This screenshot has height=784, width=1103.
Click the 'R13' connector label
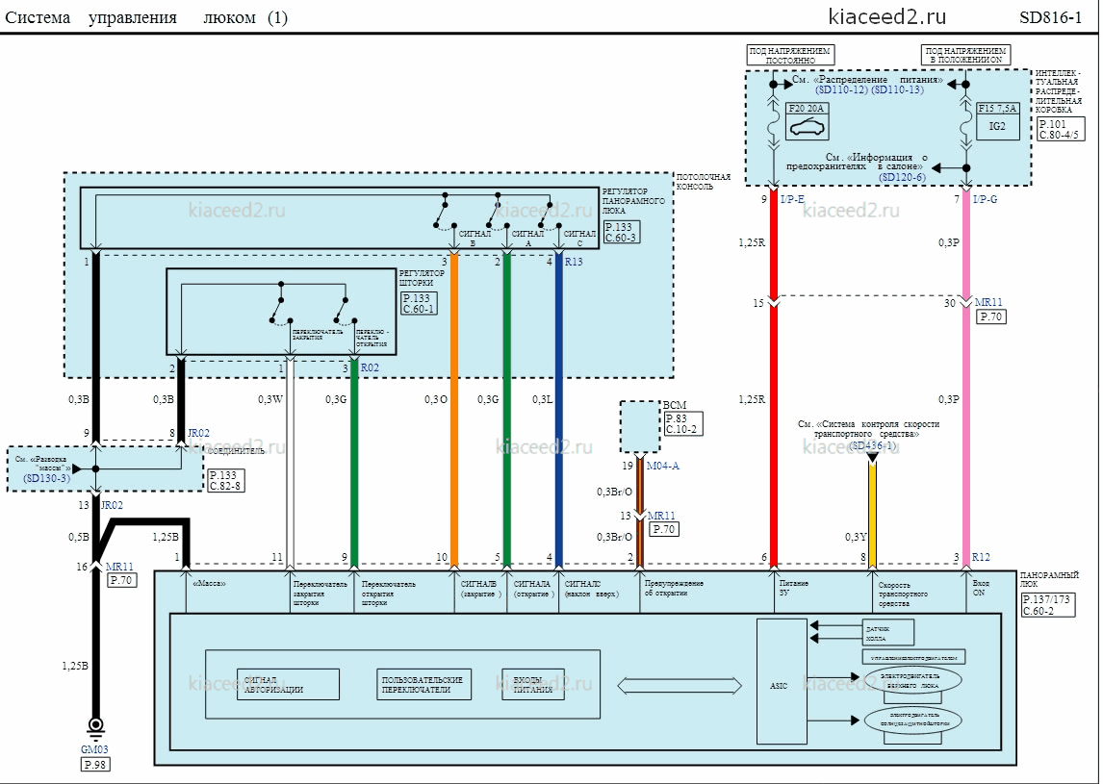point(574,262)
